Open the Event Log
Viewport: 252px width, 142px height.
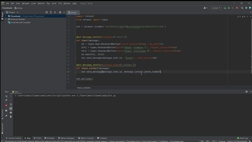coord(243,138)
